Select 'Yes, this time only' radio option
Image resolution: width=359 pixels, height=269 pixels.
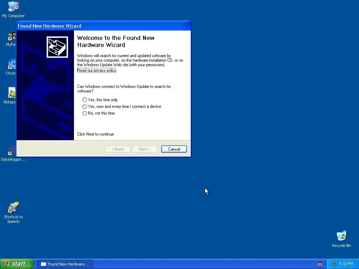click(x=100, y=100)
